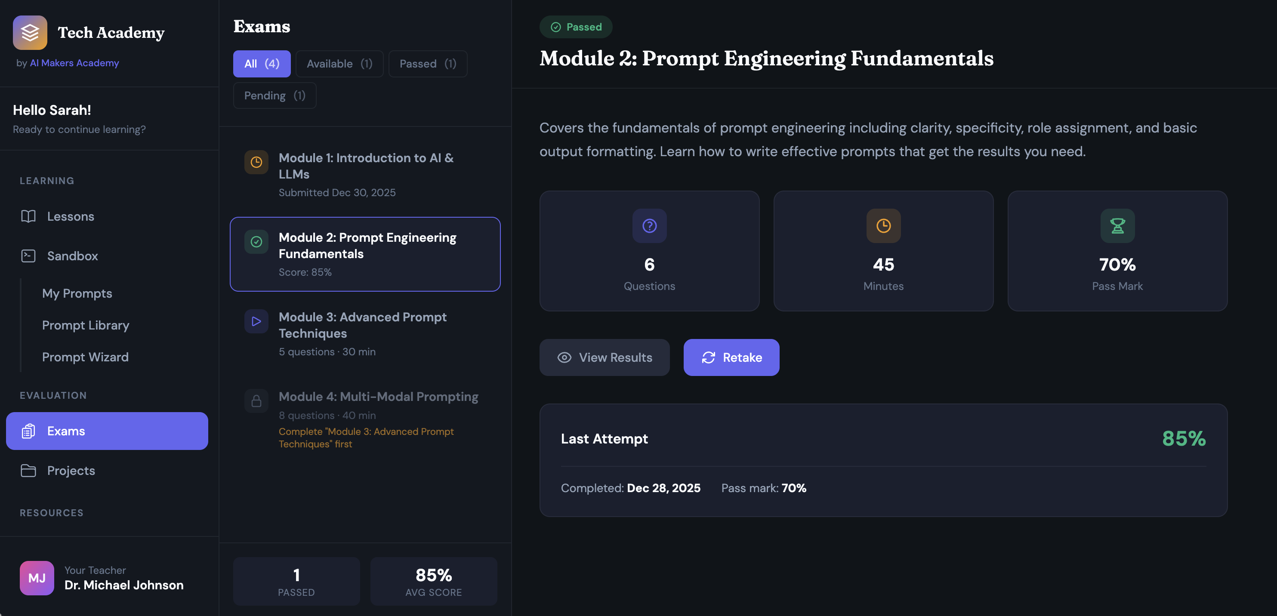
Task: Click the play icon beside Module 3
Action: (x=256, y=322)
